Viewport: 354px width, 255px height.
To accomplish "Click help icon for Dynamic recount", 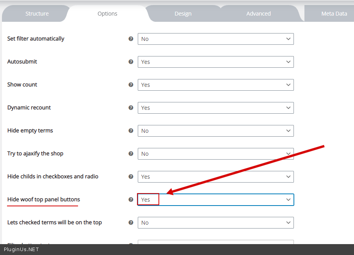I will tap(131, 108).
